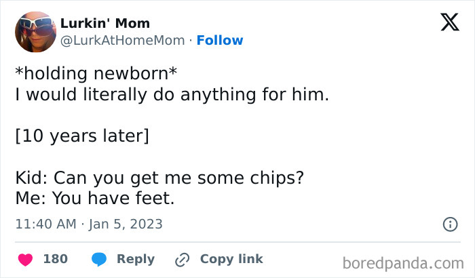Click the "I would literally do anything" line
Viewport: 475px width, 278px height.
172,94
